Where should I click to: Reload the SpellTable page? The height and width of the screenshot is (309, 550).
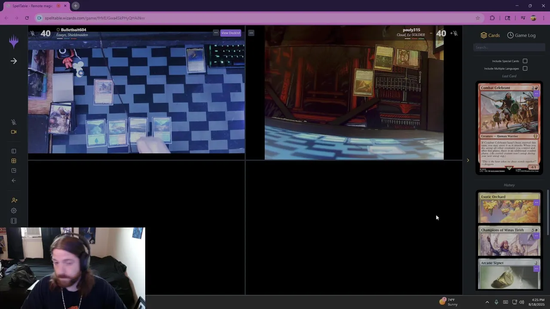(x=27, y=18)
